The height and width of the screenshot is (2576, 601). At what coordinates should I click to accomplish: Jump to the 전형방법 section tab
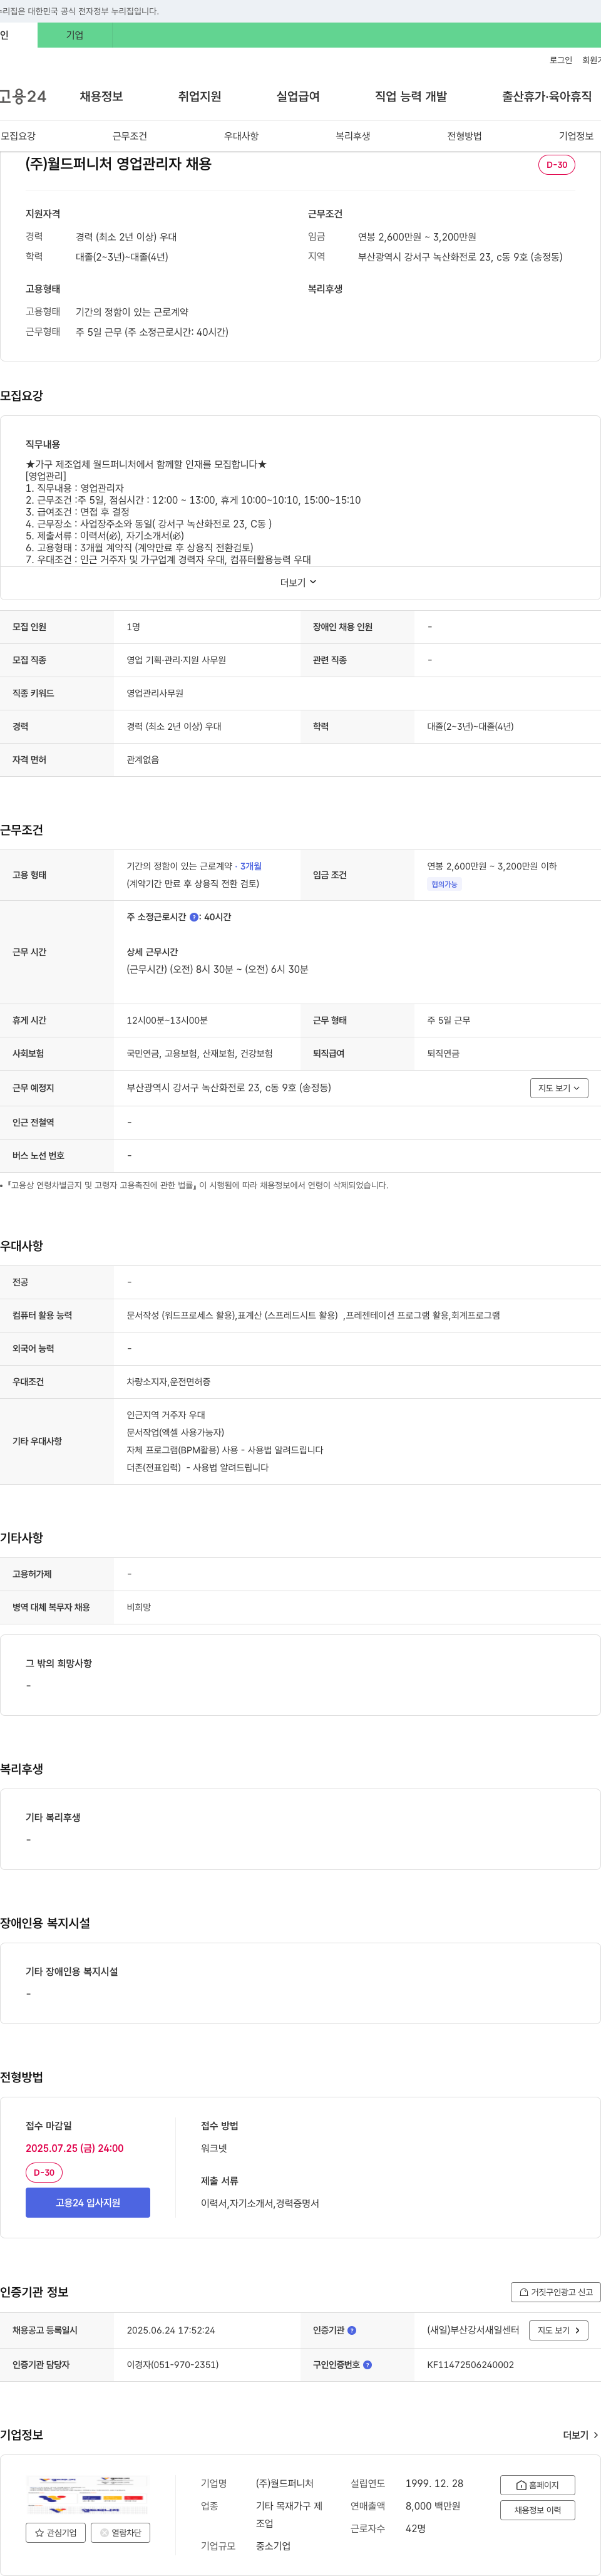(464, 136)
